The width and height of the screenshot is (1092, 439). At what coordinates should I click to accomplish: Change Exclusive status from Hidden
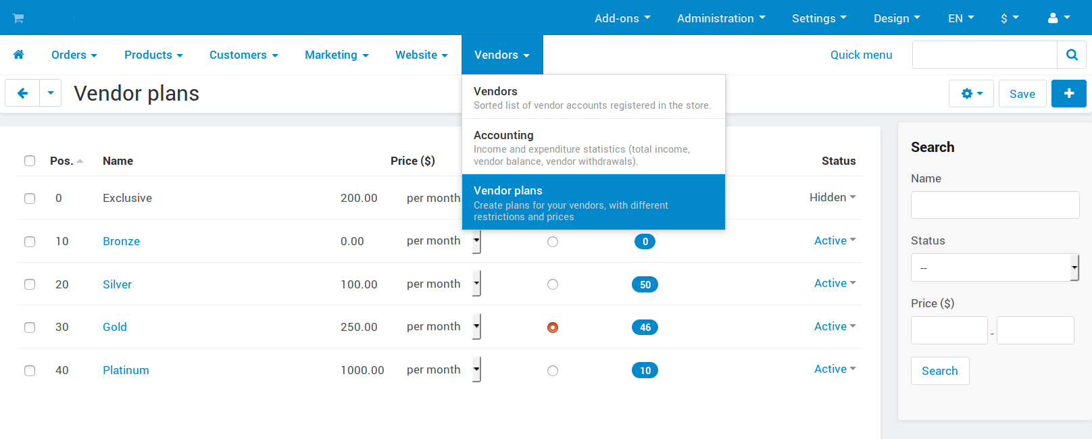pyautogui.click(x=833, y=197)
